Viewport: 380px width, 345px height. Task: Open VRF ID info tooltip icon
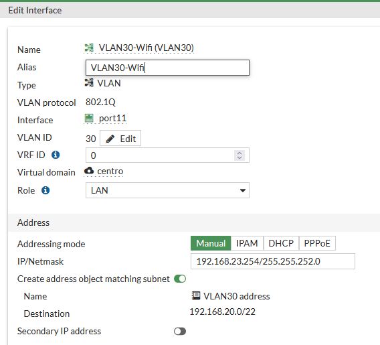[56, 155]
